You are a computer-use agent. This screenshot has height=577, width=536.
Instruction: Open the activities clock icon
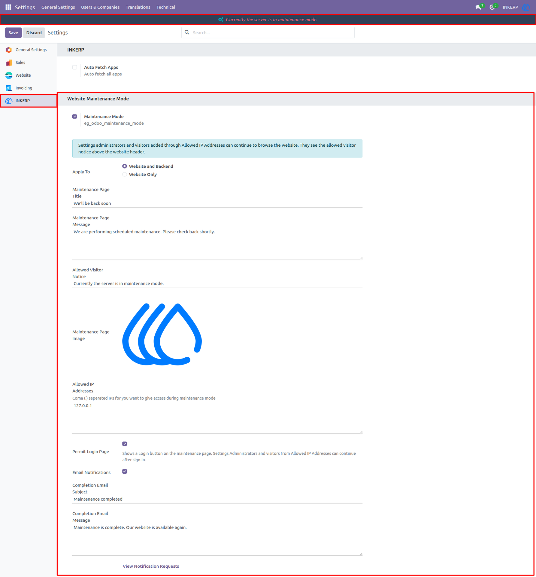[x=492, y=7]
